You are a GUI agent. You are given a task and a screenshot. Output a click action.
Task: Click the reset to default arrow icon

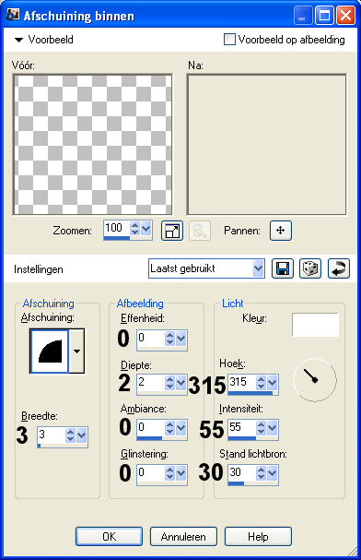pyautogui.click(x=339, y=268)
